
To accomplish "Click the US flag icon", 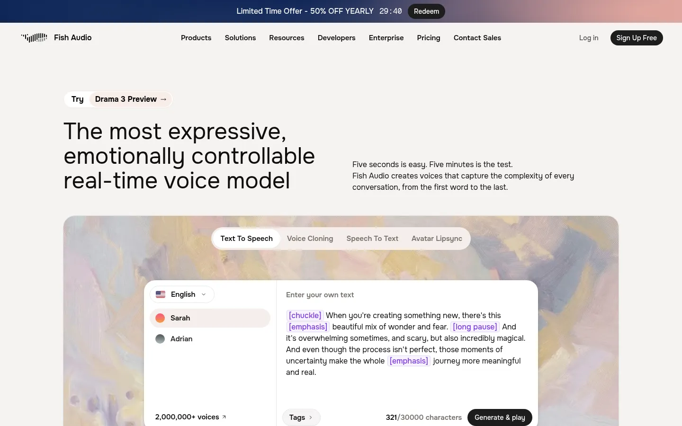I will 161,294.
